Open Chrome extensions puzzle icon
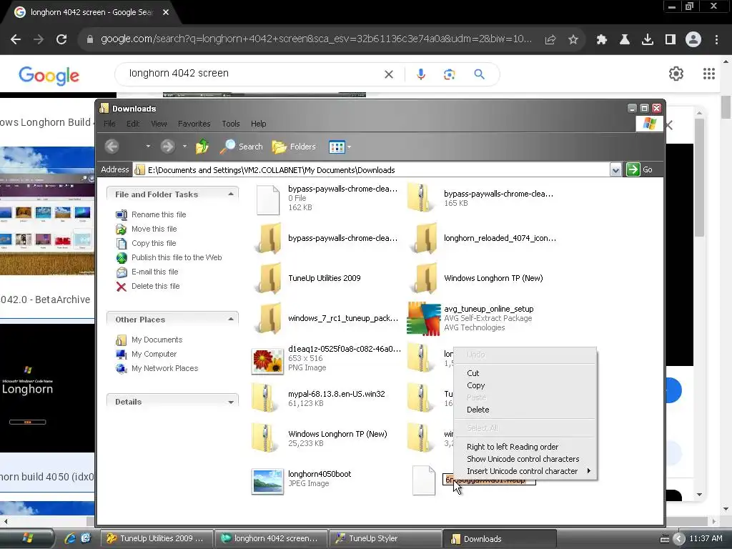732x549 pixels. click(601, 40)
